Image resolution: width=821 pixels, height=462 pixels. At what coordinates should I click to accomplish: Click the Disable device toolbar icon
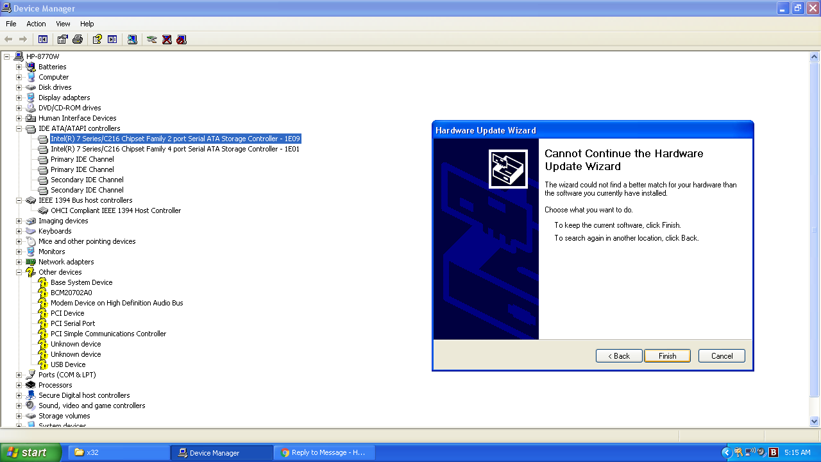point(182,39)
